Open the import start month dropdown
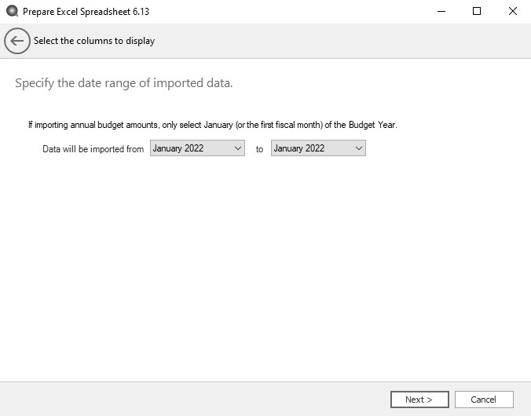 197,148
